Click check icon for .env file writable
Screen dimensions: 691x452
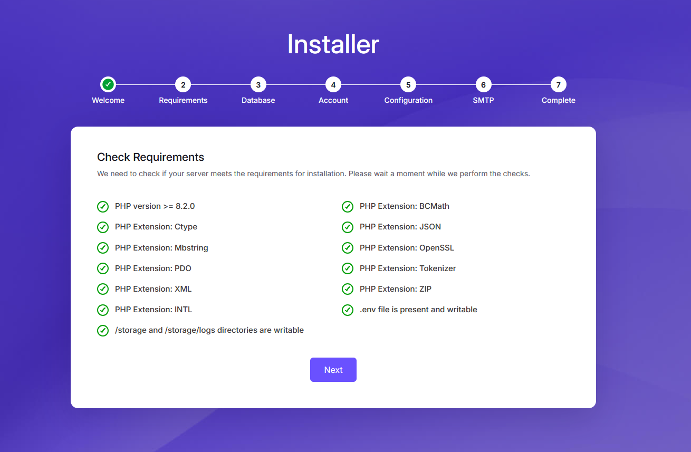pyautogui.click(x=348, y=310)
